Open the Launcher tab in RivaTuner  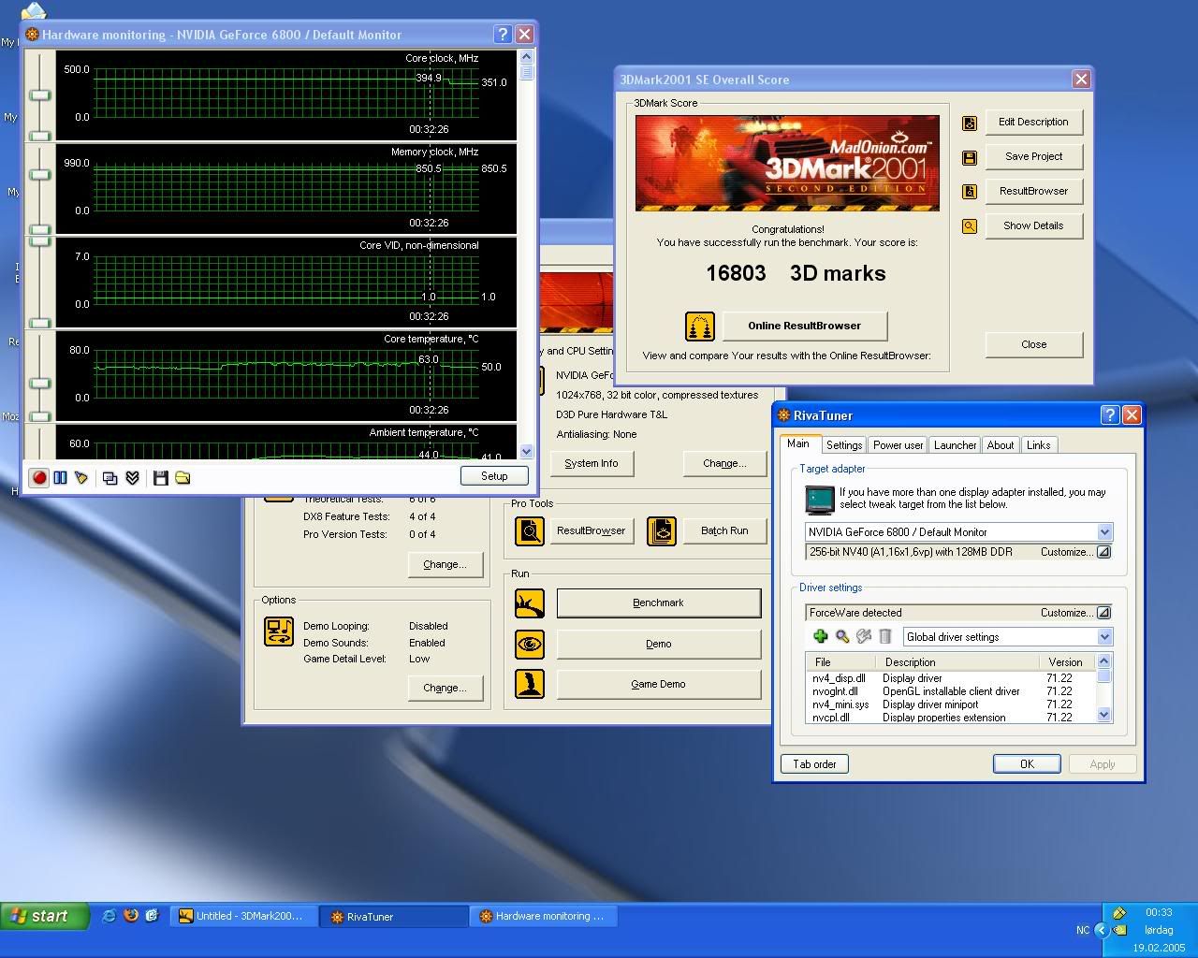[x=955, y=445]
